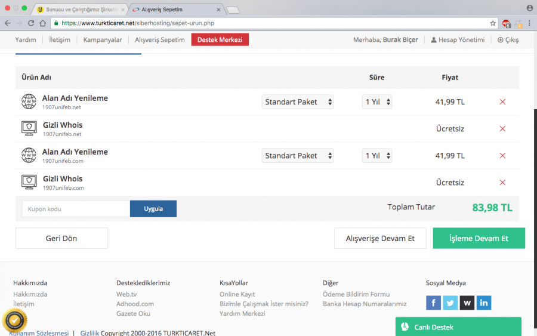Open the Canlı Destek chat widget
This screenshot has width=537, height=336.
click(x=458, y=327)
